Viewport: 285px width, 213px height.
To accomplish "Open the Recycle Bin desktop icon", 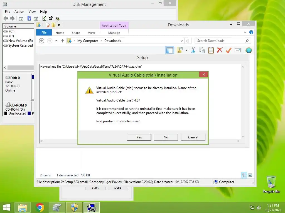I will [x=271, y=184].
